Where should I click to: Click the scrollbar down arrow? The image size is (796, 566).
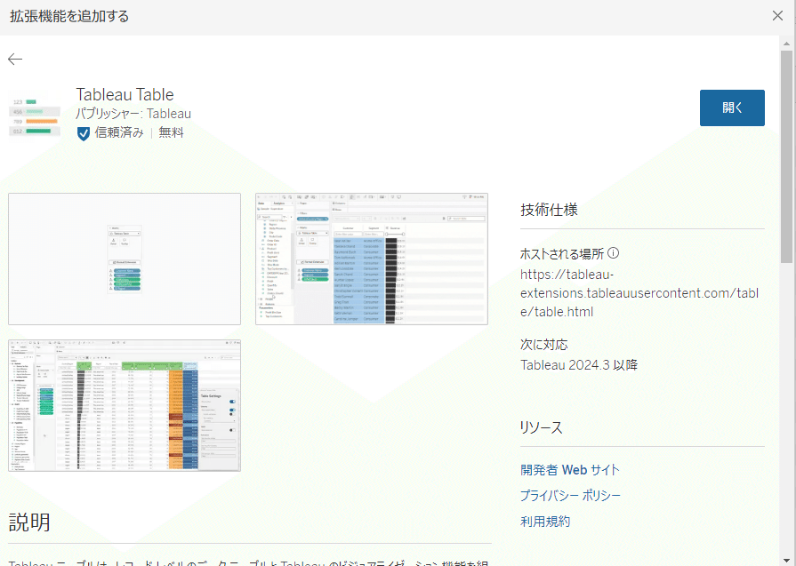pyautogui.click(x=786, y=560)
